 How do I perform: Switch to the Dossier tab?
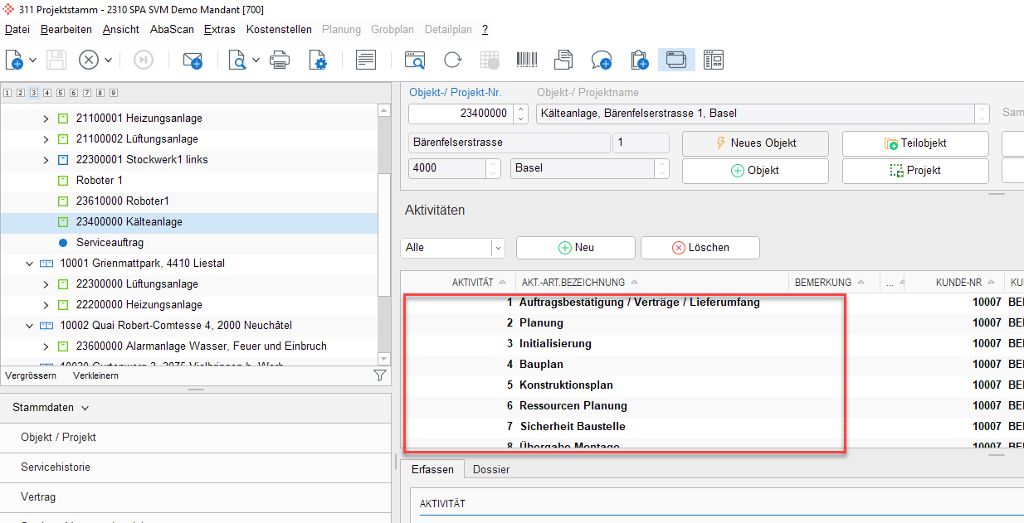pos(491,469)
